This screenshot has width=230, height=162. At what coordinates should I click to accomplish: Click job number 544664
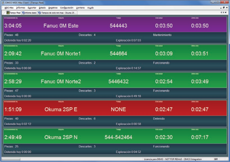(118, 54)
